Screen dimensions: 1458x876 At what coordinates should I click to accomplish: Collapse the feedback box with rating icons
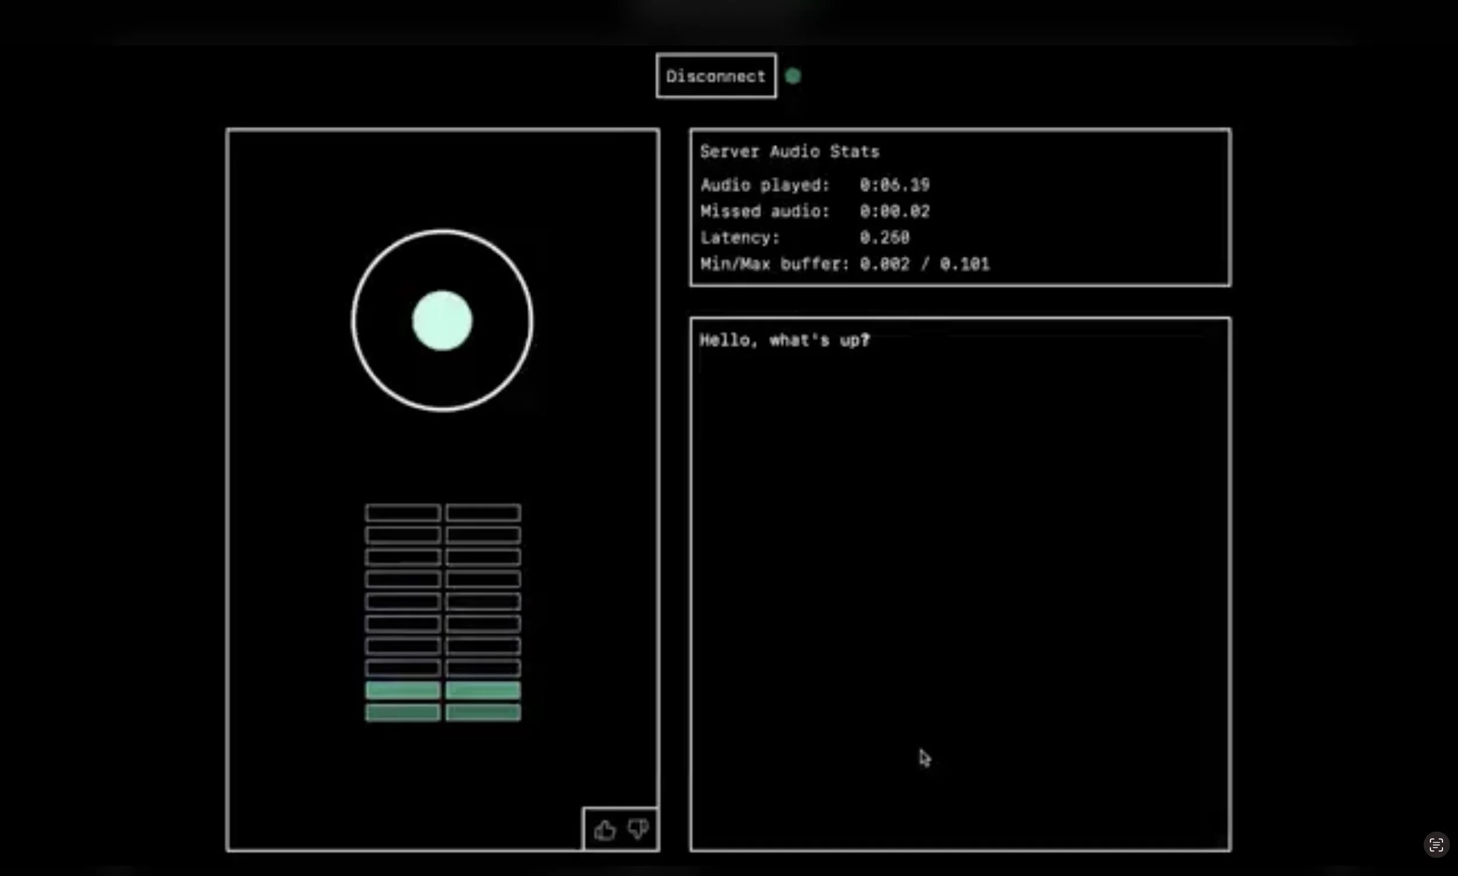click(x=621, y=829)
